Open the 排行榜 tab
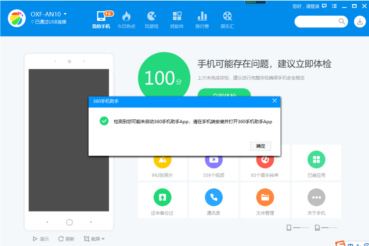This screenshot has height=246, width=369. [x=202, y=20]
